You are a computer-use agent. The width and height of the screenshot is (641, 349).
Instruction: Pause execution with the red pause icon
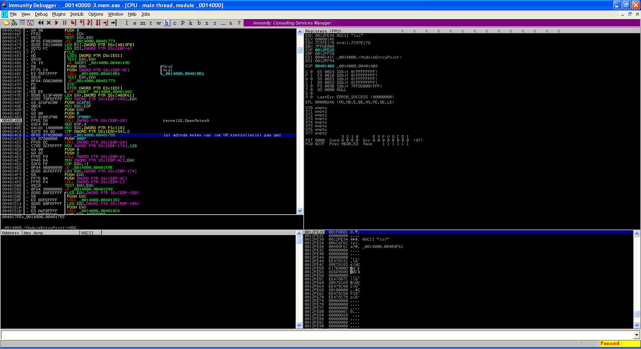point(65,23)
